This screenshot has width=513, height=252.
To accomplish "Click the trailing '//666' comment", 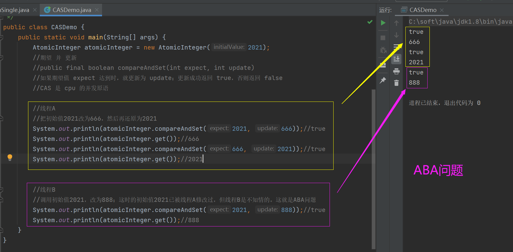I will (190, 139).
